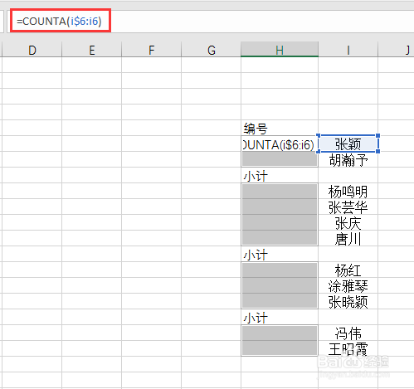
Task: Click the 小计 cell right below 张晓颖's row
Action: tap(280, 317)
